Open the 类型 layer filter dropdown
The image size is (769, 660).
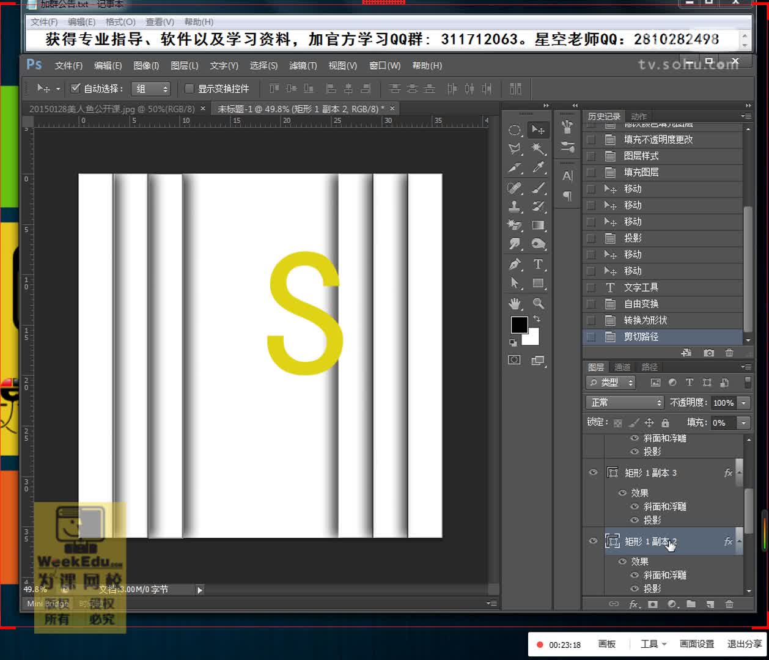coord(611,383)
